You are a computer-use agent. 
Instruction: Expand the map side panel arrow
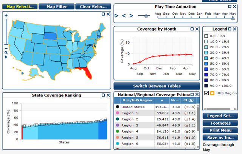click(6, 57)
